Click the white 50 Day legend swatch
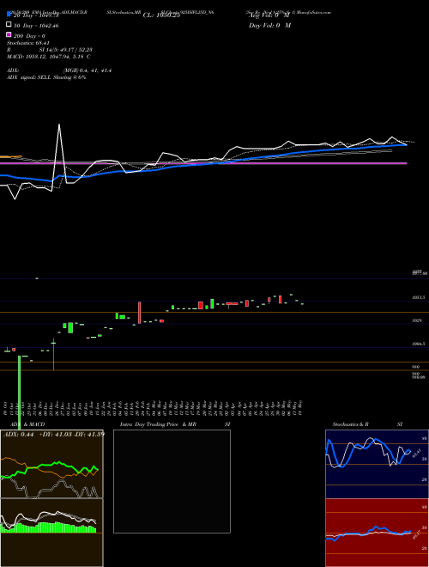429x567 pixels. click(9, 24)
